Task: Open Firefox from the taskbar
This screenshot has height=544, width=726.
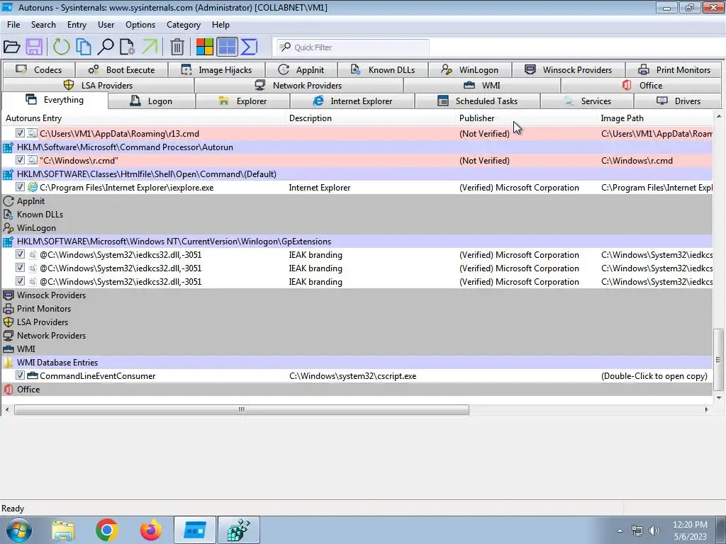Action: [151, 530]
